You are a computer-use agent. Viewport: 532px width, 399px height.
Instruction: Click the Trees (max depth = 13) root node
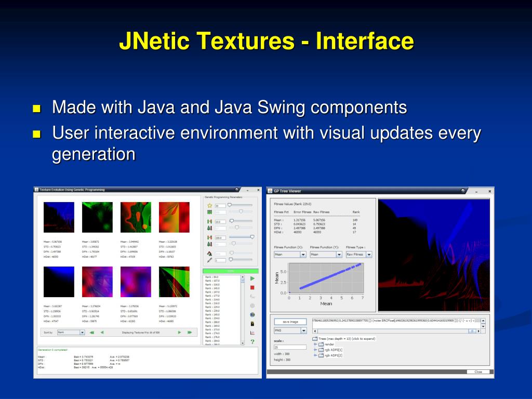(344, 339)
